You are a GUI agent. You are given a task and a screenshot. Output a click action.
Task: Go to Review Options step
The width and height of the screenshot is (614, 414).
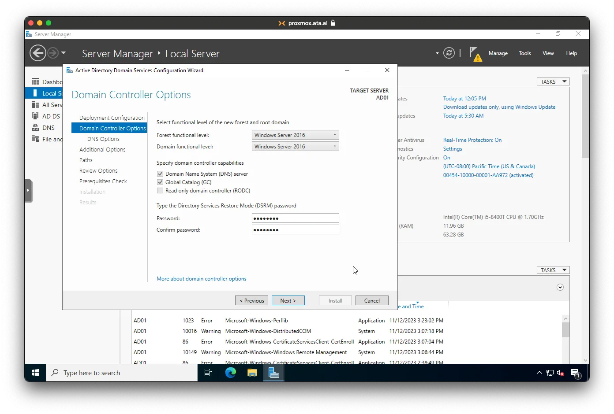pyautogui.click(x=98, y=171)
